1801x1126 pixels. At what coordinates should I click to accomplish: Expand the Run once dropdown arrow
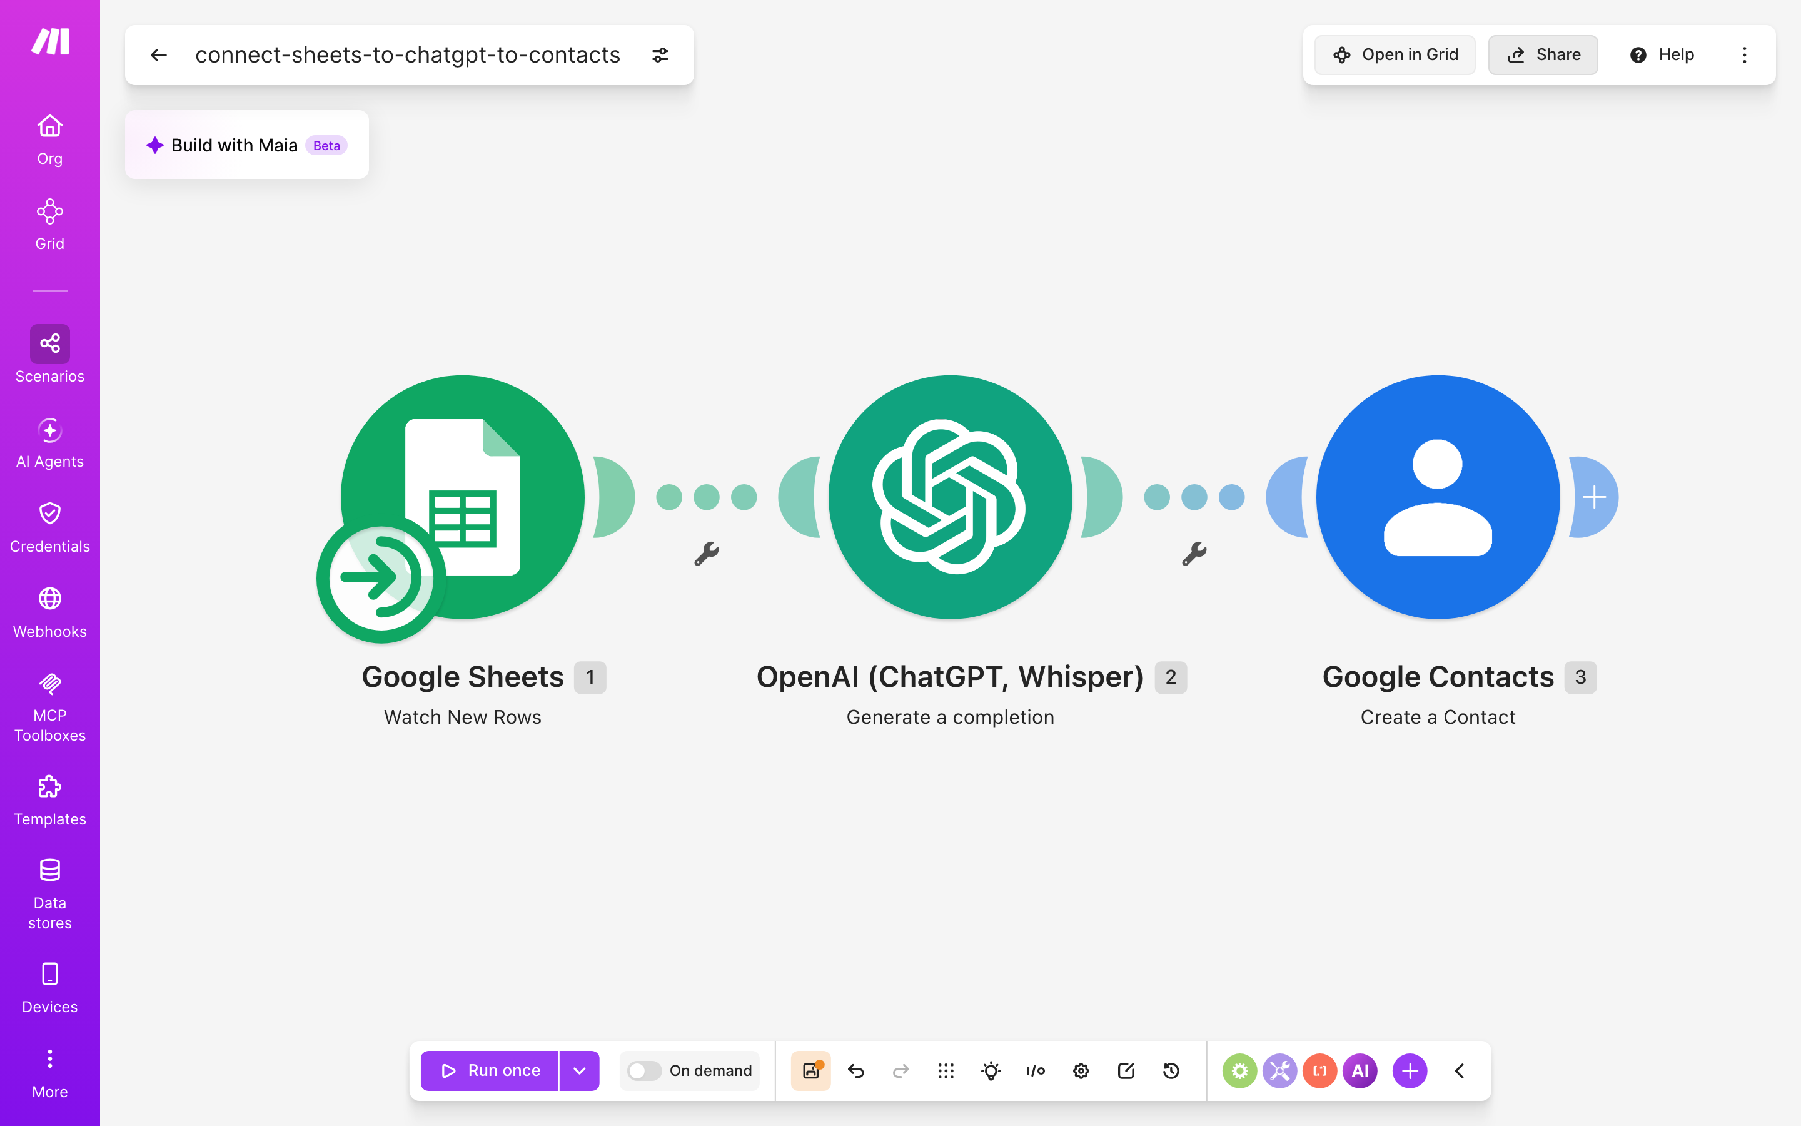click(579, 1071)
